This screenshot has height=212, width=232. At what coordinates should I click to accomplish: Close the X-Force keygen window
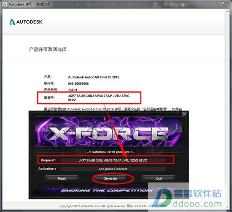click(184, 114)
